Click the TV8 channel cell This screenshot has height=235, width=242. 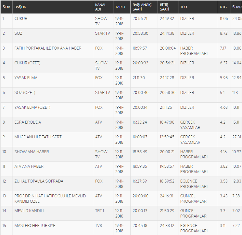pyautogui.click(x=99, y=226)
